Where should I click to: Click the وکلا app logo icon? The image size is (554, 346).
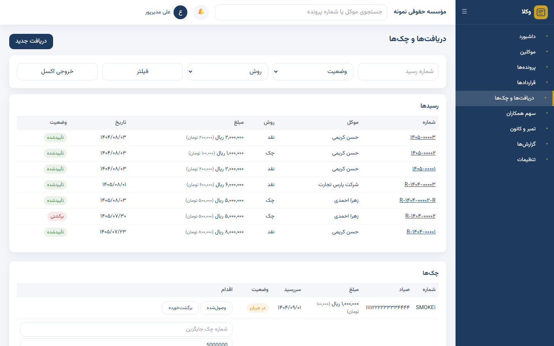coord(541,12)
